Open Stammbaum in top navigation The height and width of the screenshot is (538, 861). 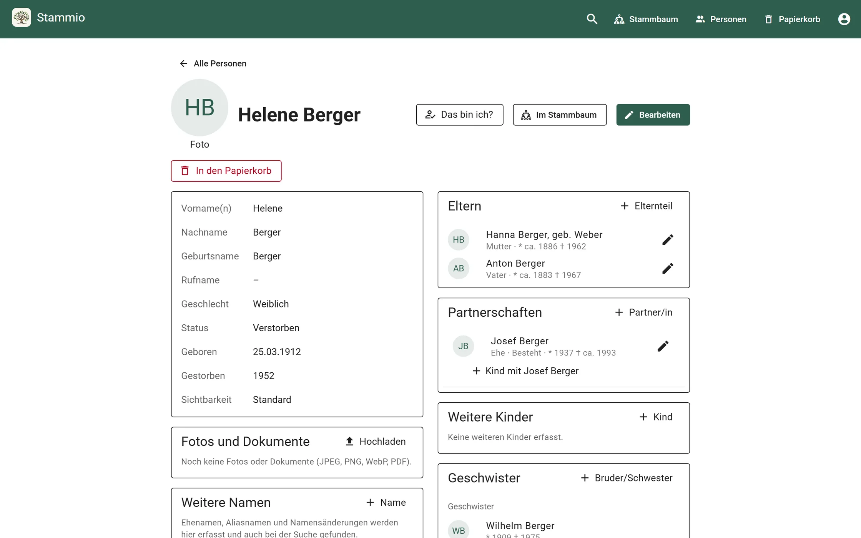646,19
